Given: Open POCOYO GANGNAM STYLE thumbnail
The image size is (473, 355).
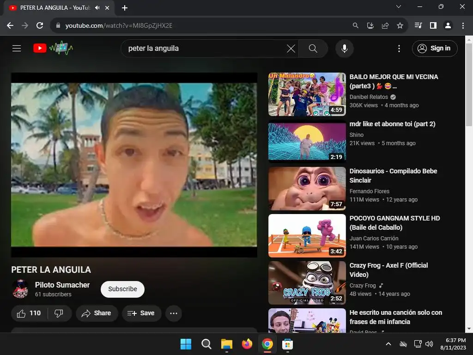Looking at the screenshot, I should pos(307,235).
